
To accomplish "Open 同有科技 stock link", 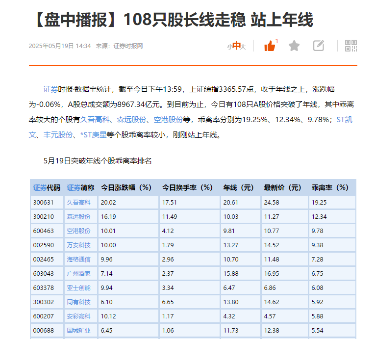I will 79,302.
